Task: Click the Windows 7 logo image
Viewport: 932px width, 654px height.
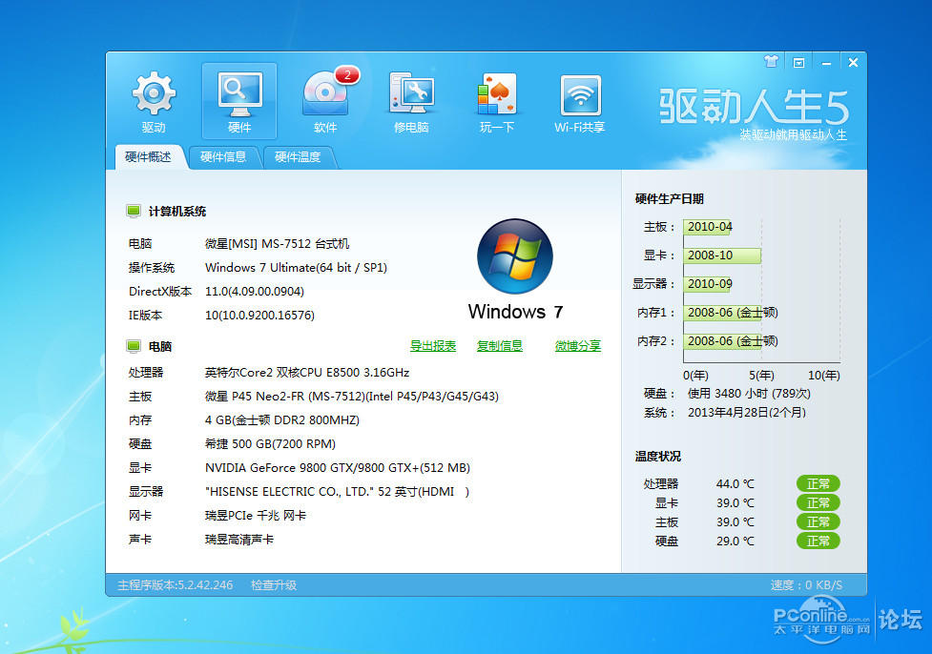Action: coord(515,256)
